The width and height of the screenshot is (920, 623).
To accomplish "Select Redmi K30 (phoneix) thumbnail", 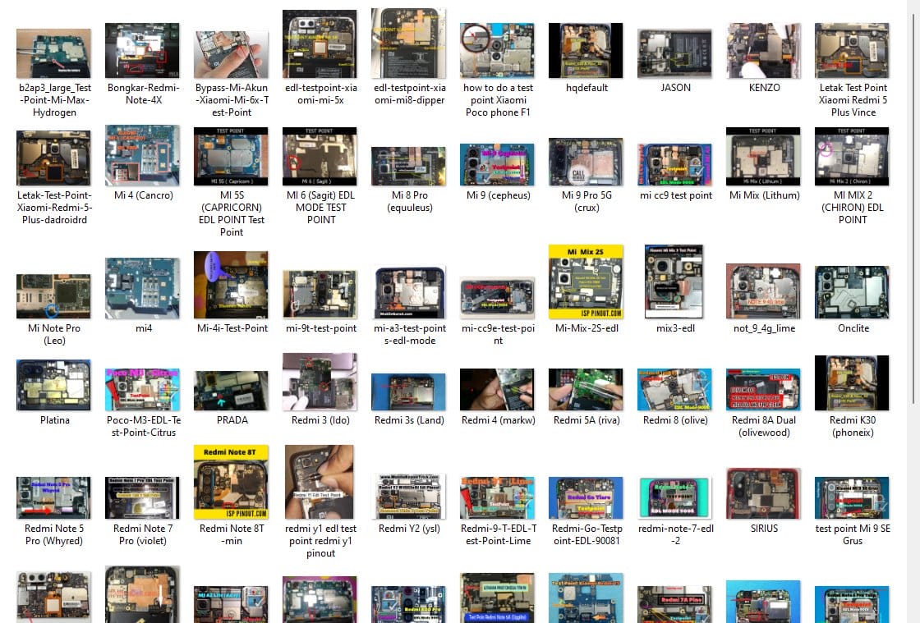I will [852, 382].
